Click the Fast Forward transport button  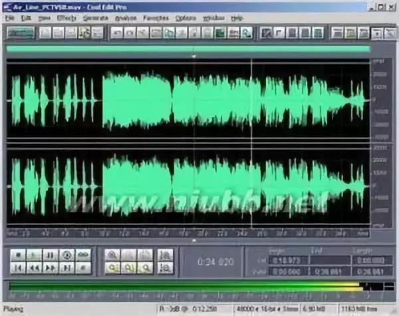click(51, 268)
